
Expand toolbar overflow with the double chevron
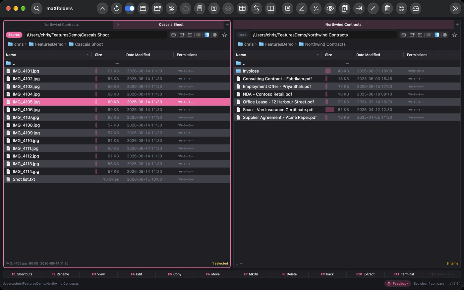pyautogui.click(x=456, y=9)
